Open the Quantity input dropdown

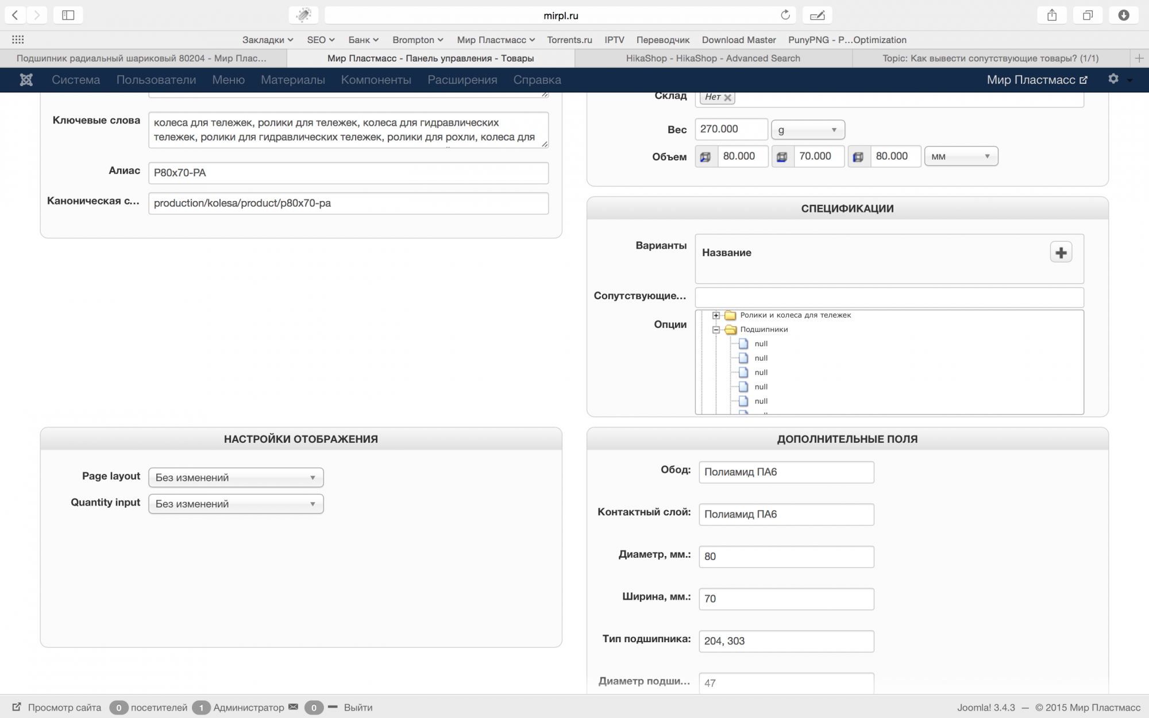236,504
